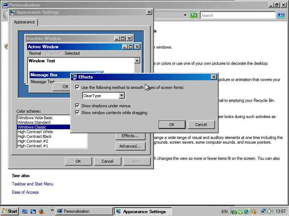The image size is (289, 216).
Task: Open the address bar history dropdown
Action: [x=185, y=15]
